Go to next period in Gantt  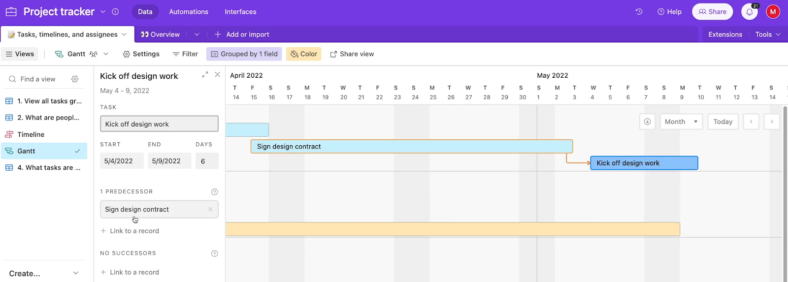[x=772, y=122]
